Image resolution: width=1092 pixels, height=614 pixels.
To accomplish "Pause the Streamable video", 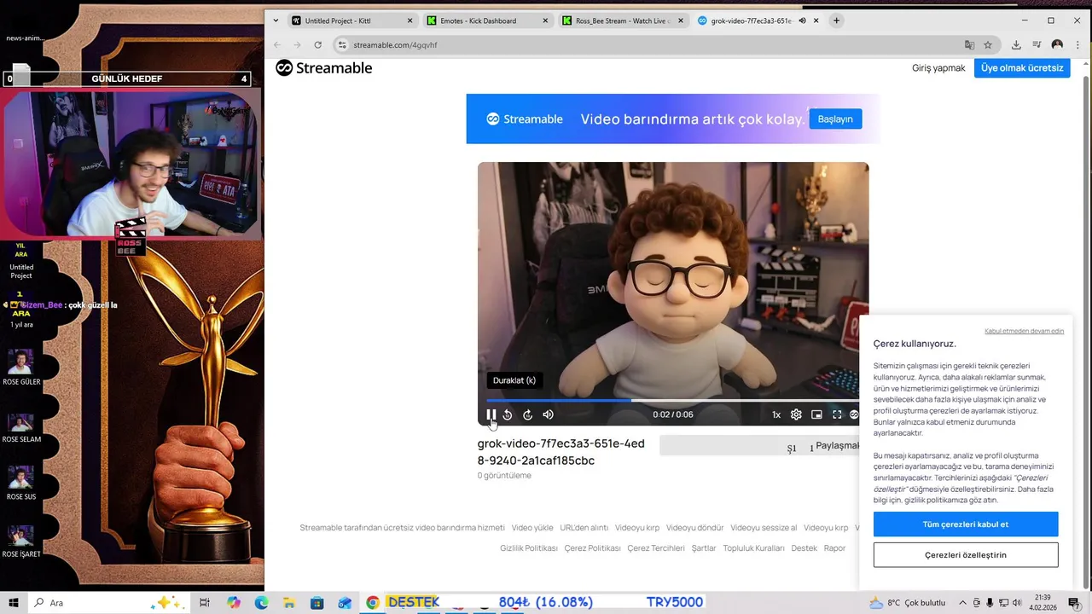I will (x=491, y=414).
